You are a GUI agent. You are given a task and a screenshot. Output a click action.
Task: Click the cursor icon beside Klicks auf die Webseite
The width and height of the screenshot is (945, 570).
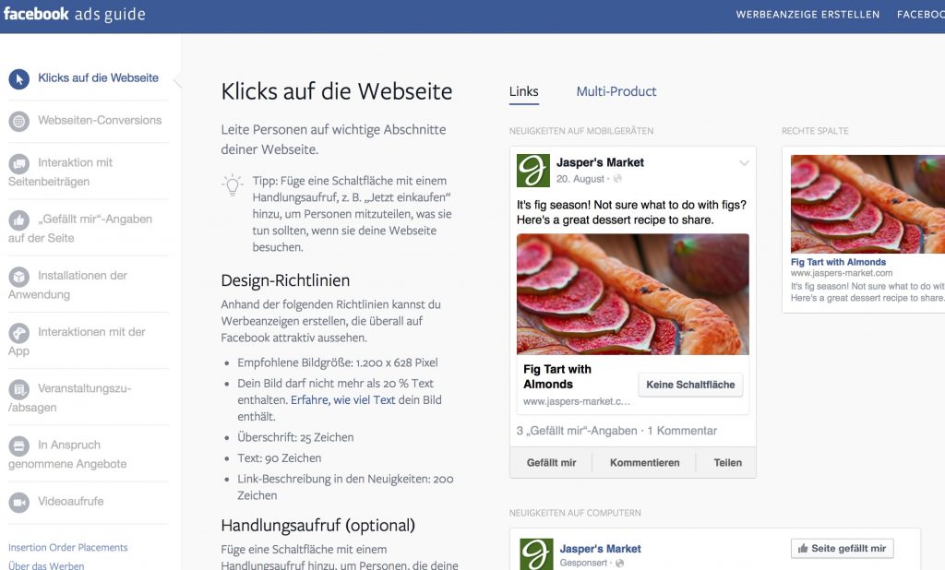point(19,79)
